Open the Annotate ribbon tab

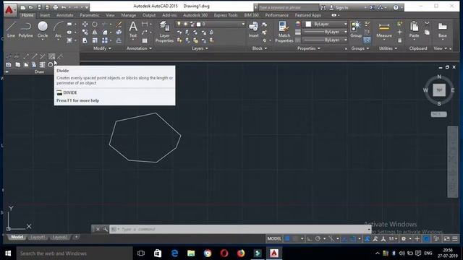[x=64, y=15]
